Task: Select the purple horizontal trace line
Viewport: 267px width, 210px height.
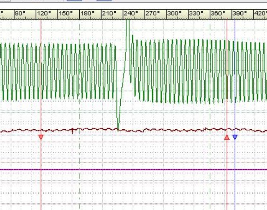Action: pos(133,170)
